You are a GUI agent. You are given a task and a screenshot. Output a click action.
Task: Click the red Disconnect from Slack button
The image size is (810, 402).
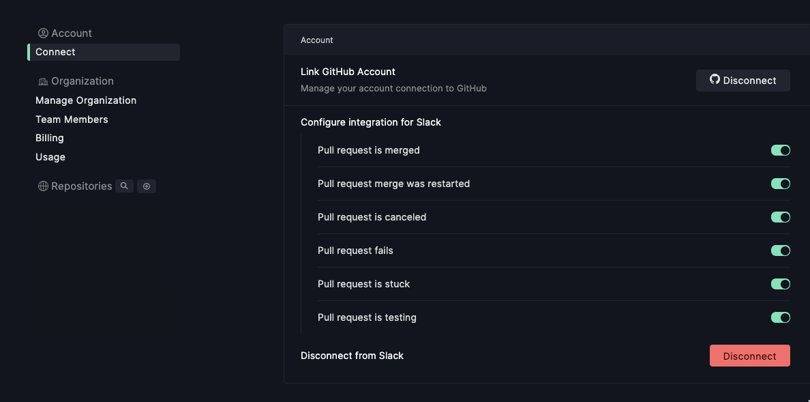pyautogui.click(x=749, y=356)
